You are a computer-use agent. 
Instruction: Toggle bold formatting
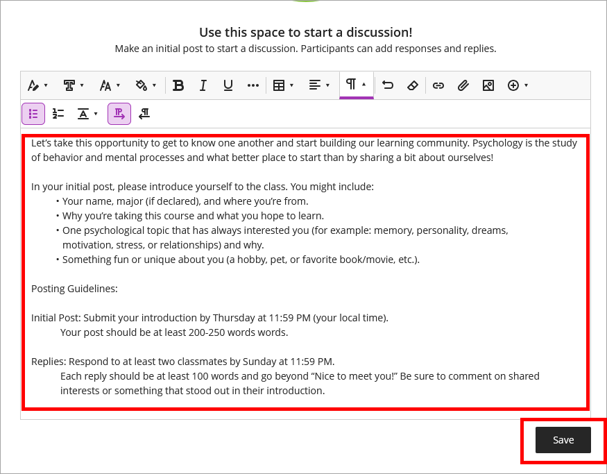178,85
